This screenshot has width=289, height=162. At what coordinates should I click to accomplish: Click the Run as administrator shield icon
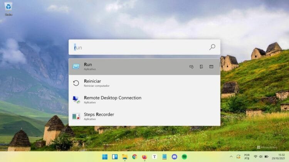pyautogui.click(x=192, y=67)
